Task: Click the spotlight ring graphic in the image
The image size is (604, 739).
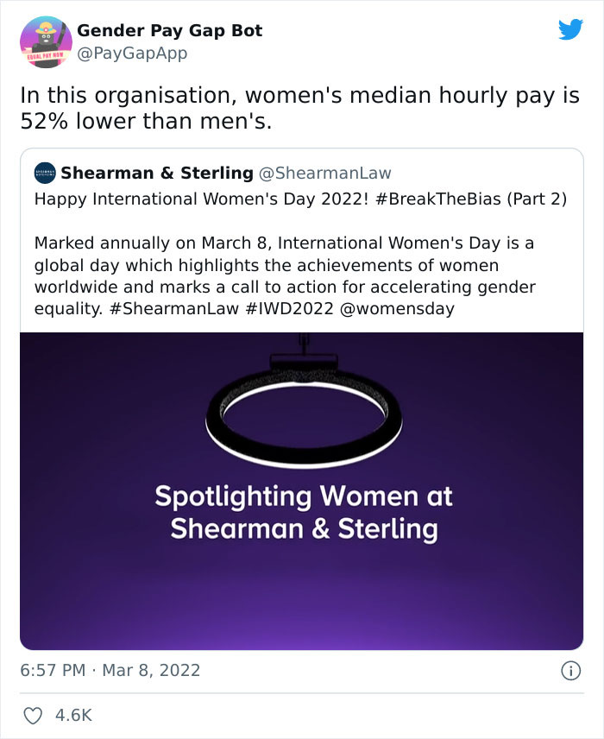Action: [301, 419]
